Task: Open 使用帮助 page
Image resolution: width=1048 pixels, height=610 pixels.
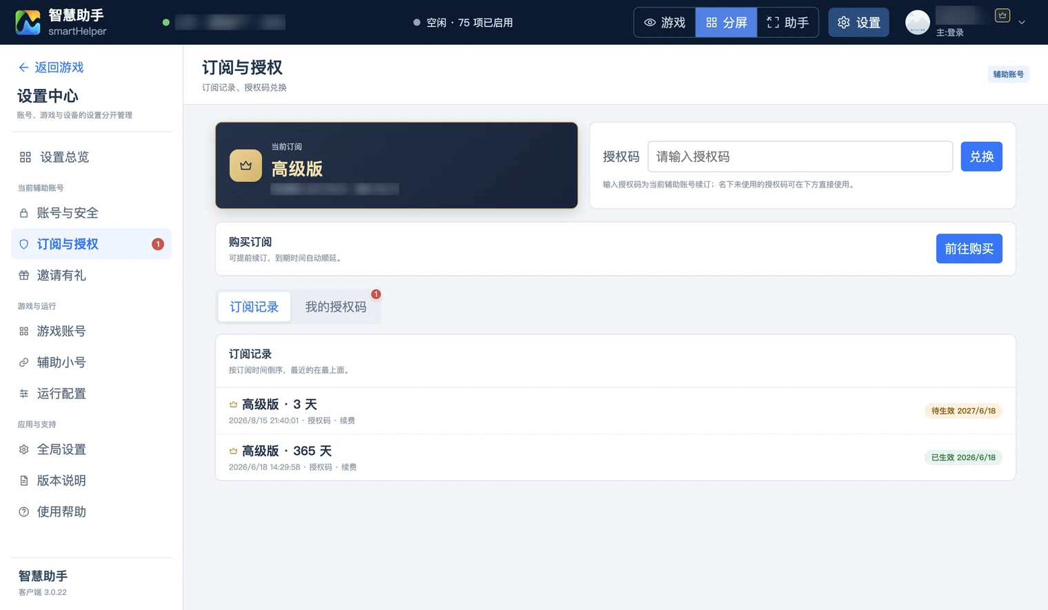Action: [x=91, y=511]
